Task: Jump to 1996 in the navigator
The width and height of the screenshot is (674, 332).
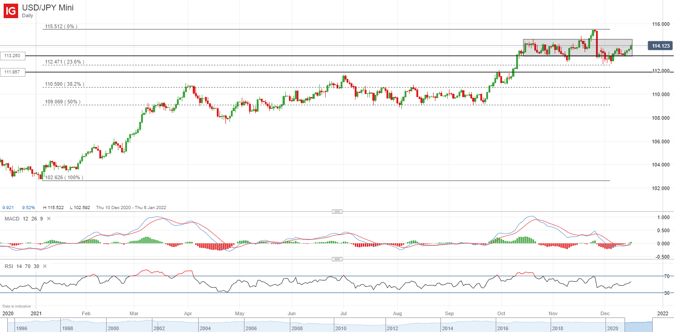Action: [x=22, y=327]
